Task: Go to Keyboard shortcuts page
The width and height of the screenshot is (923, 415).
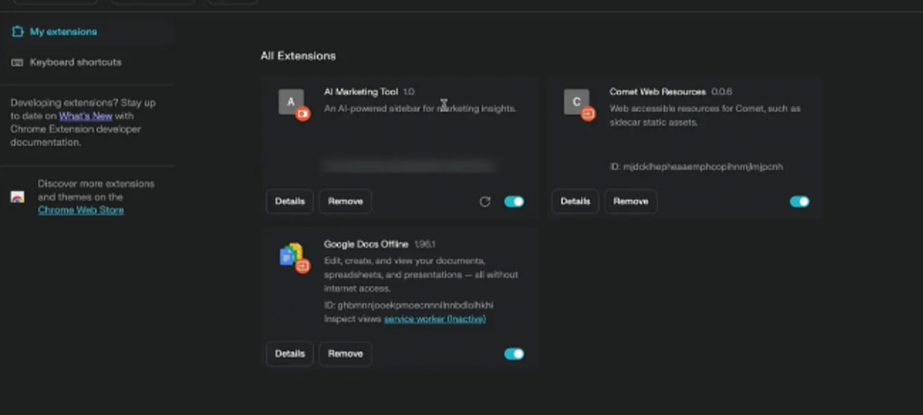Action: click(x=75, y=62)
